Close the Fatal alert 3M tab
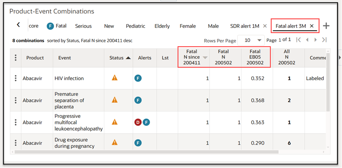The image size is (342, 168). (312, 26)
